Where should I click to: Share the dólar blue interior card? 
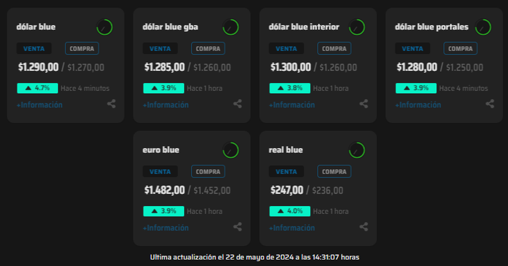click(364, 104)
